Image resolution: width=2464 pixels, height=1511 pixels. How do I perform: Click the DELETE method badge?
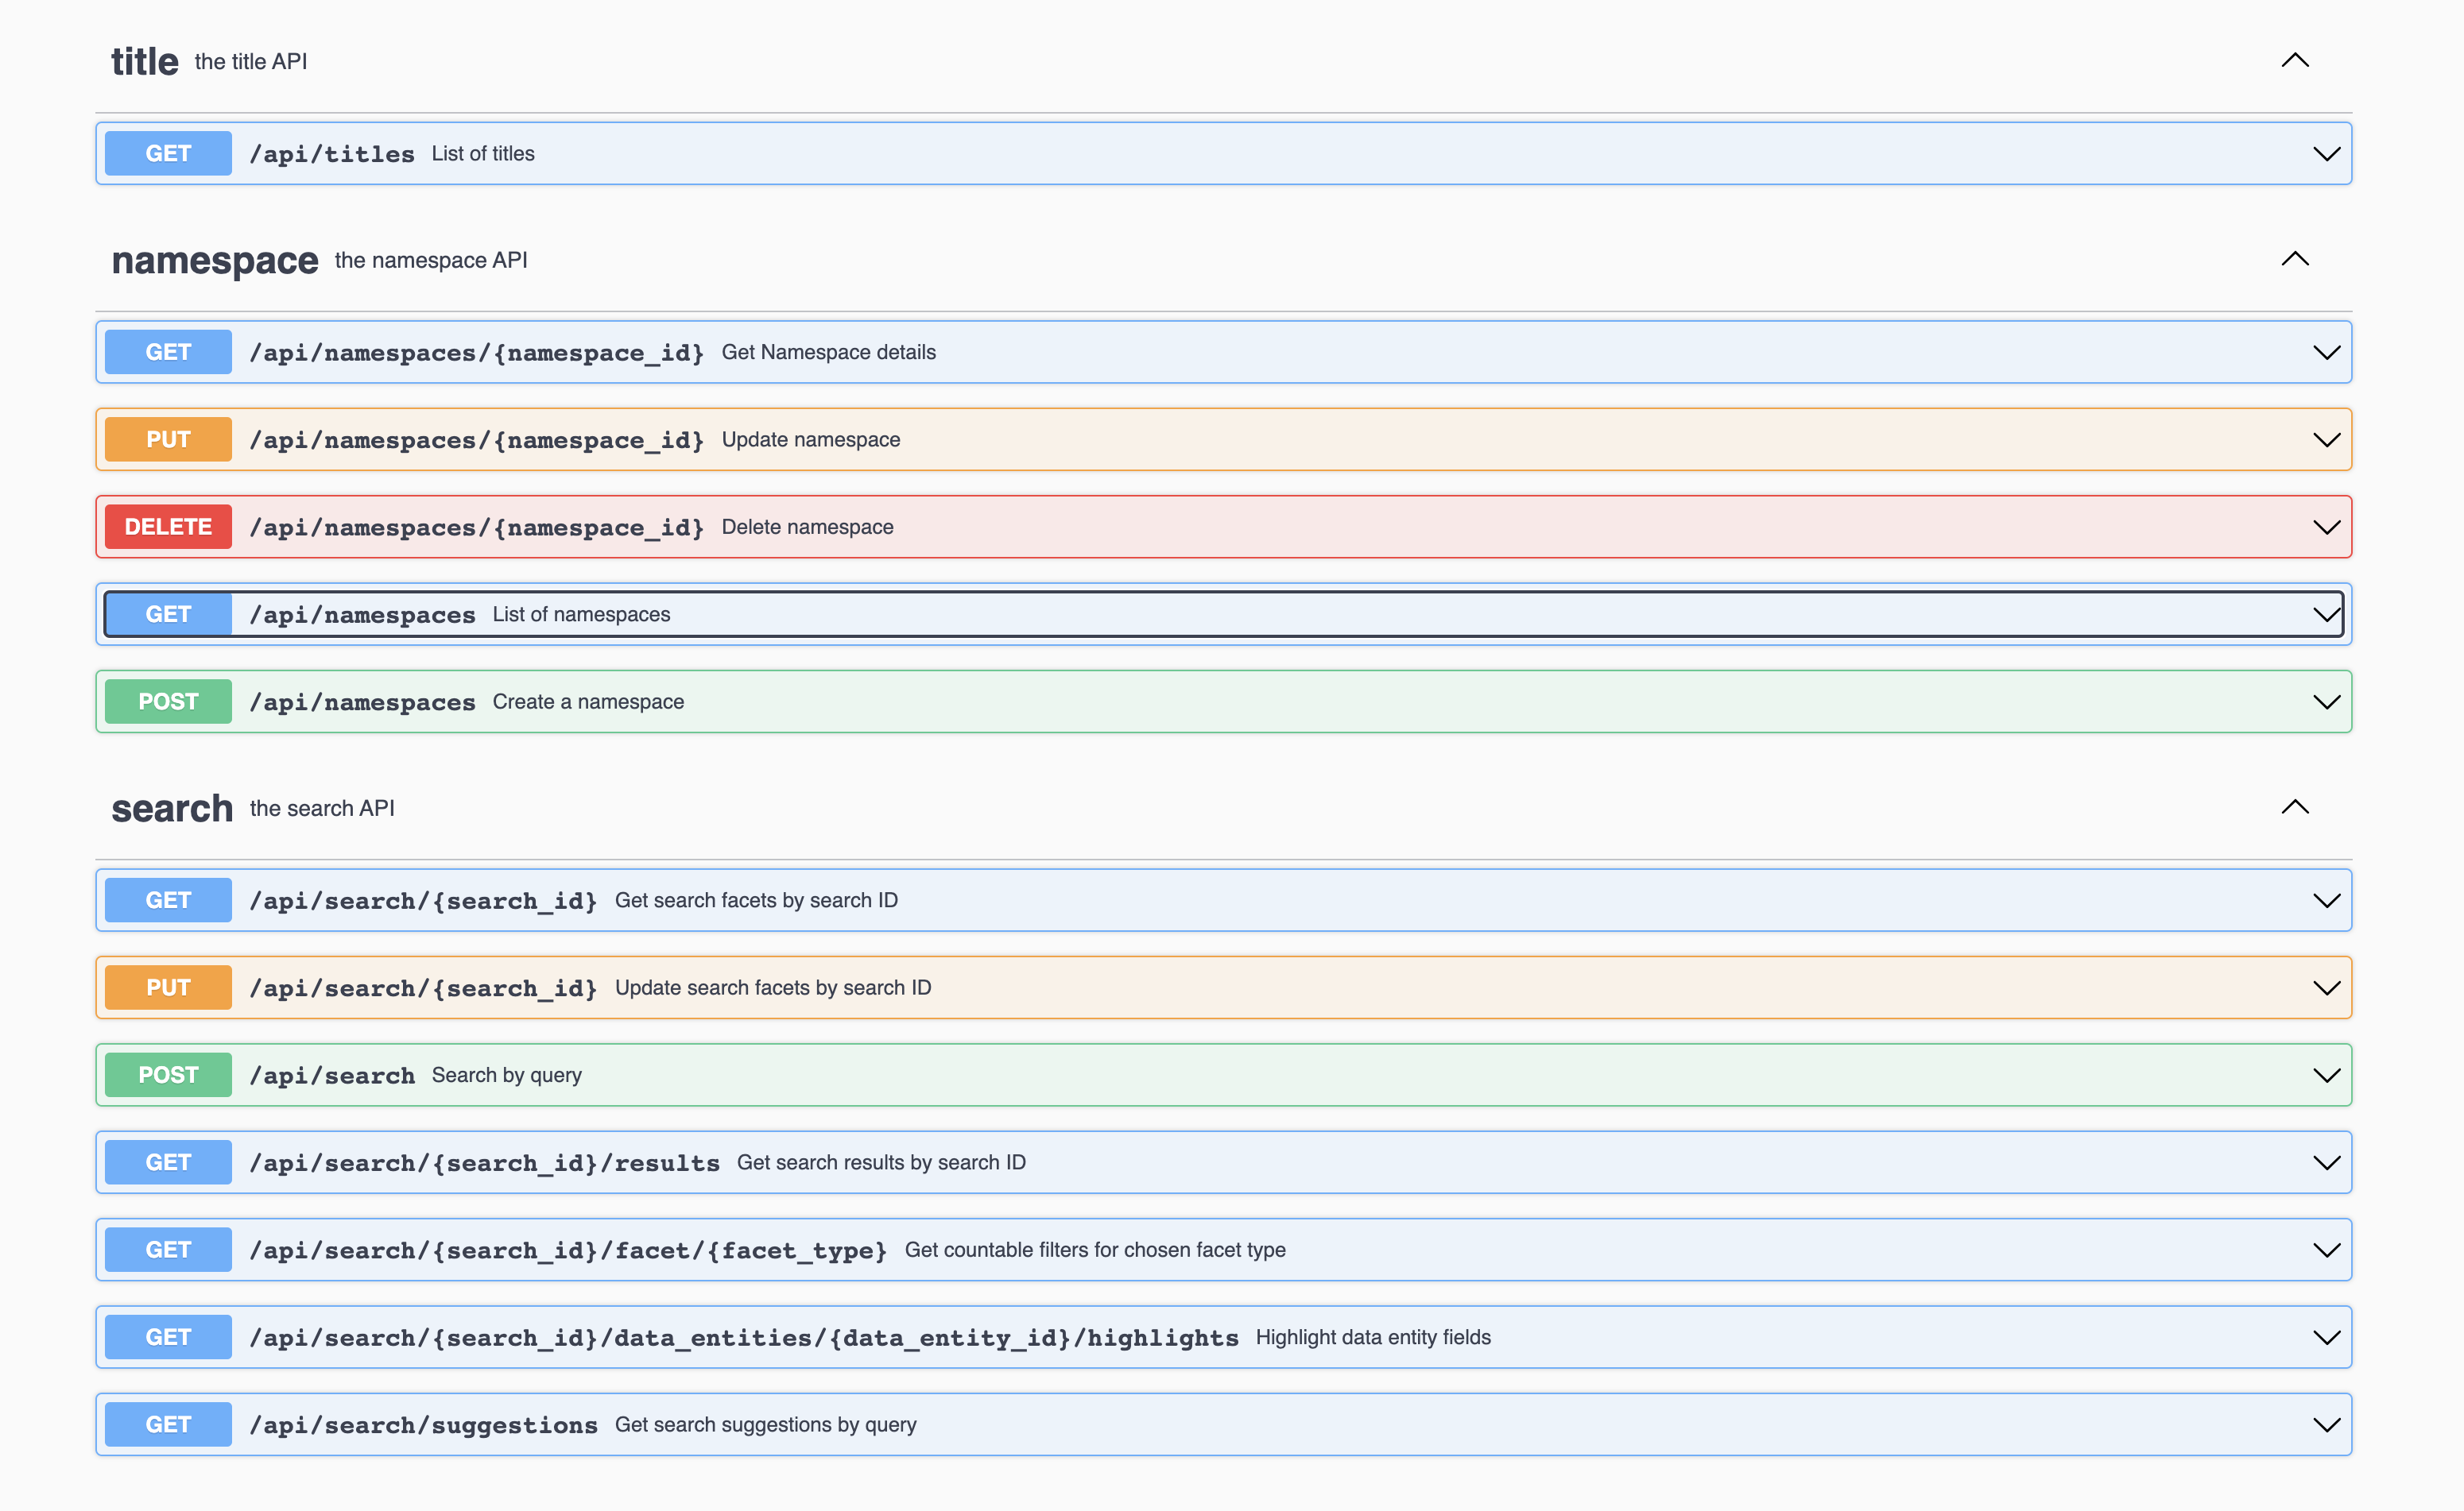point(168,527)
